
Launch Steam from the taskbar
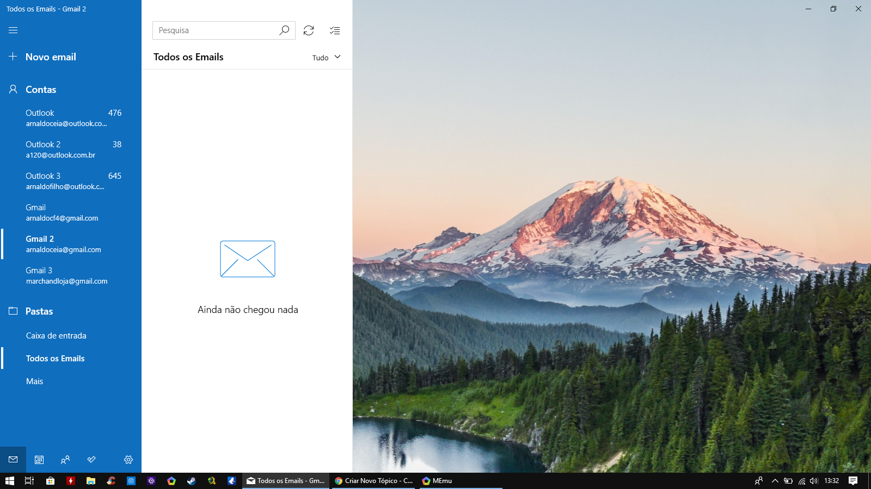pos(191,481)
